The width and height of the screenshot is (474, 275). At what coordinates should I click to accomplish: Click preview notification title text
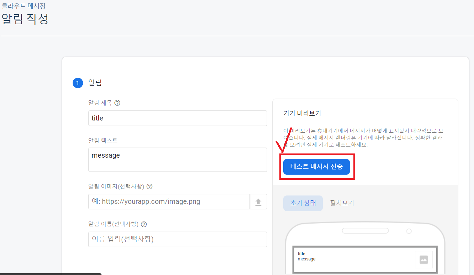coord(301,254)
